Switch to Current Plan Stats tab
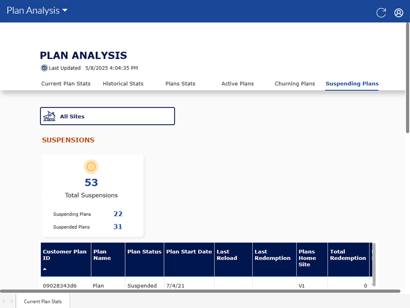 [66, 84]
